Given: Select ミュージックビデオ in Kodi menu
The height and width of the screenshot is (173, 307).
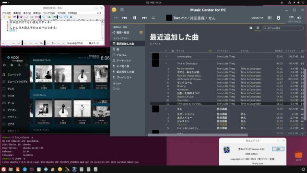Looking at the screenshot, I should point(15,82).
